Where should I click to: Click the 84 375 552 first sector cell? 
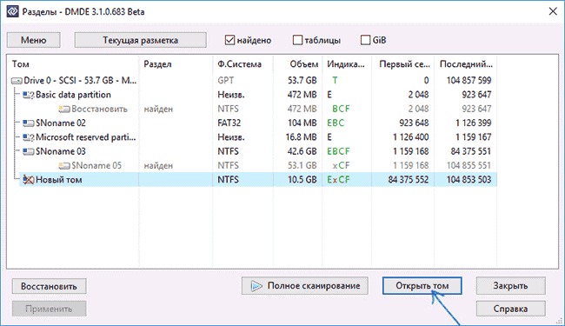coord(409,179)
